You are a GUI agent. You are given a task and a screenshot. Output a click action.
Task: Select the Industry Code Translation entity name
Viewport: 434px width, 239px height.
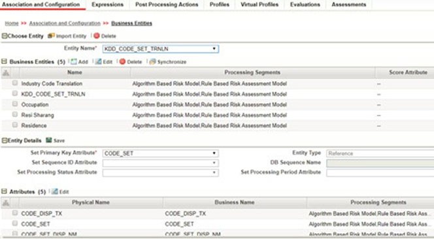52,84
